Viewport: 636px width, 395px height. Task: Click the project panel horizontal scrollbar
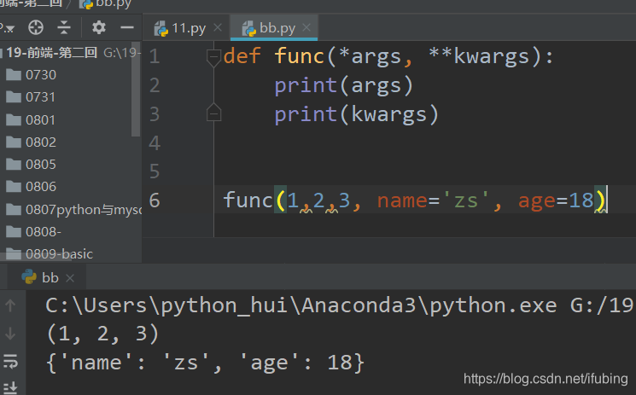click(x=36, y=256)
